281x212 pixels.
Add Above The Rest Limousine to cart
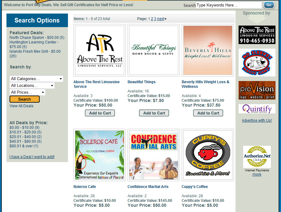pyautogui.click(x=100, y=113)
